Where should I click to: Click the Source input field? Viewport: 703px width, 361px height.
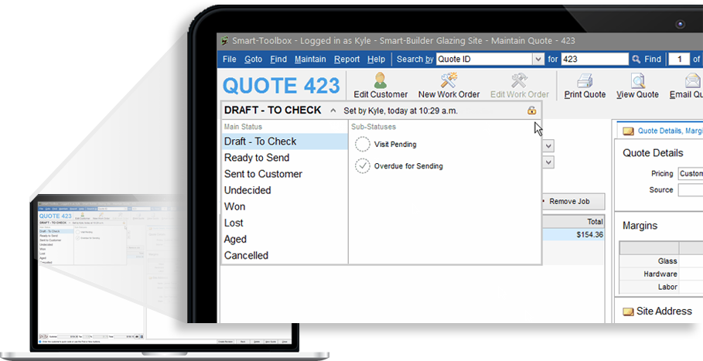pos(691,190)
